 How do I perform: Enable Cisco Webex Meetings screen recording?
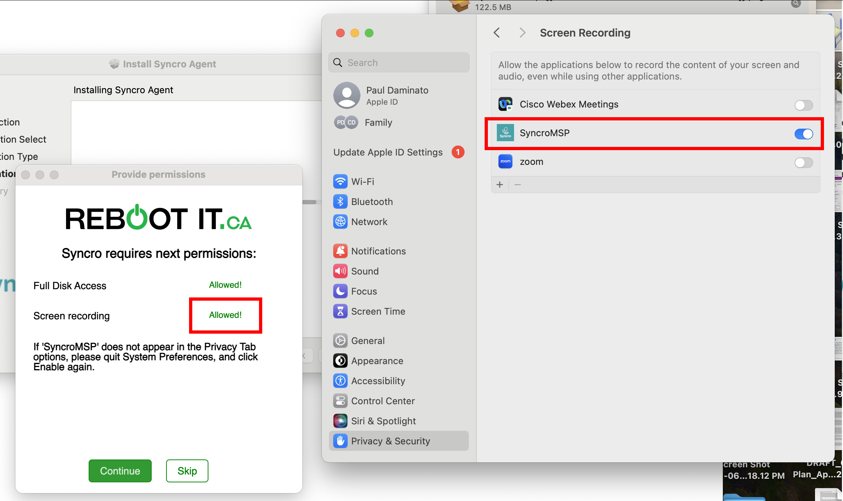pyautogui.click(x=803, y=105)
